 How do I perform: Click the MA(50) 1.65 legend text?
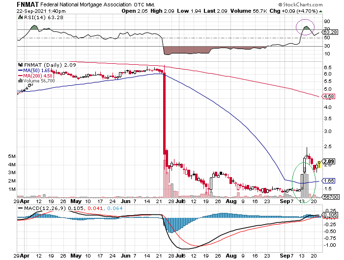pyautogui.click(x=36, y=71)
